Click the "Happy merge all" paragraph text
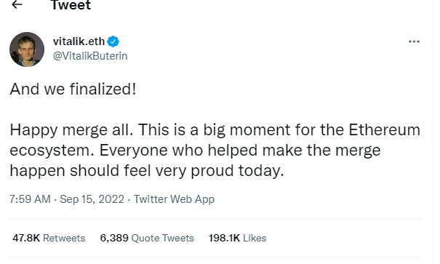440x264 pixels. (x=215, y=150)
